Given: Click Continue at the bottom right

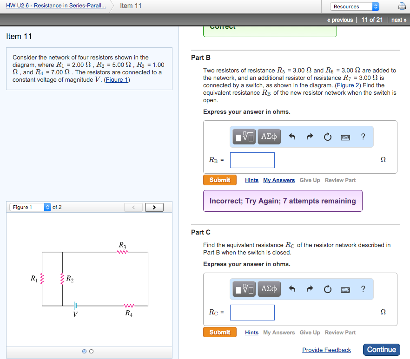Looking at the screenshot, I should tap(381, 349).
